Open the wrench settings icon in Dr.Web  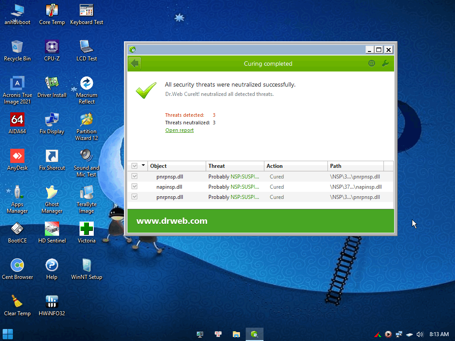pyautogui.click(x=385, y=63)
